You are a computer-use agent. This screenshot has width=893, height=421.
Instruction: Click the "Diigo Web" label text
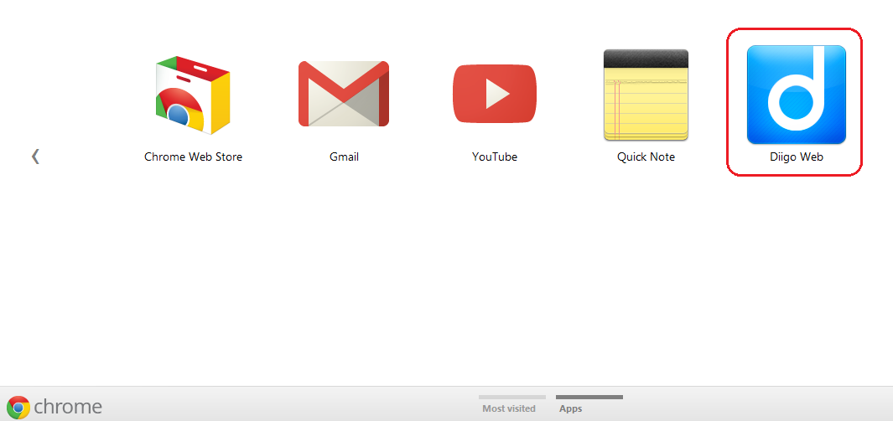(797, 157)
